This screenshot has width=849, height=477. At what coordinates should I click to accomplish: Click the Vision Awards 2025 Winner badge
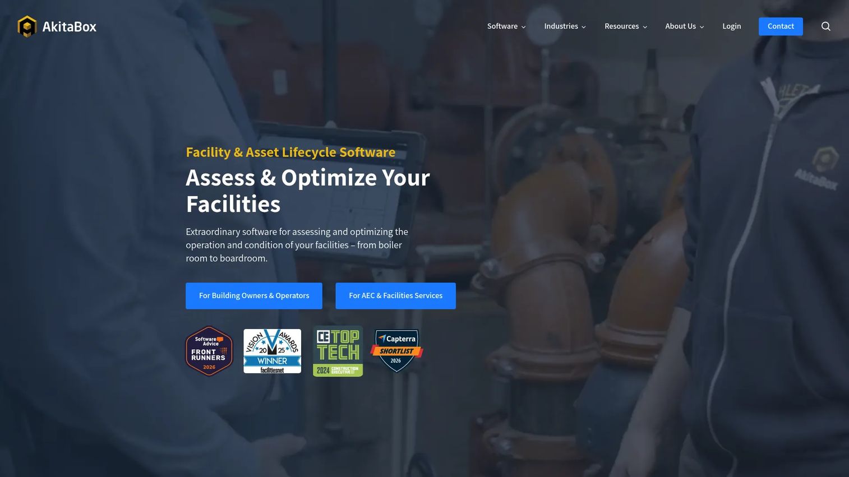click(272, 351)
